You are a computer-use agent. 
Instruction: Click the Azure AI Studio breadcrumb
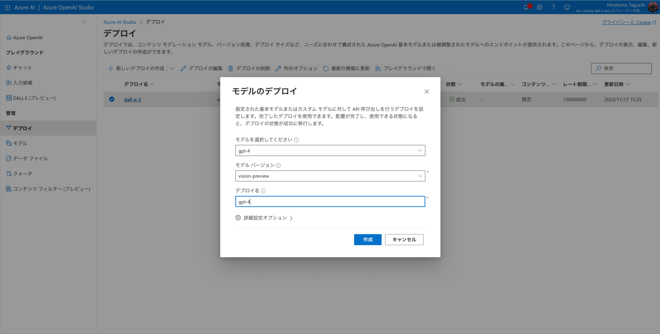tap(119, 22)
